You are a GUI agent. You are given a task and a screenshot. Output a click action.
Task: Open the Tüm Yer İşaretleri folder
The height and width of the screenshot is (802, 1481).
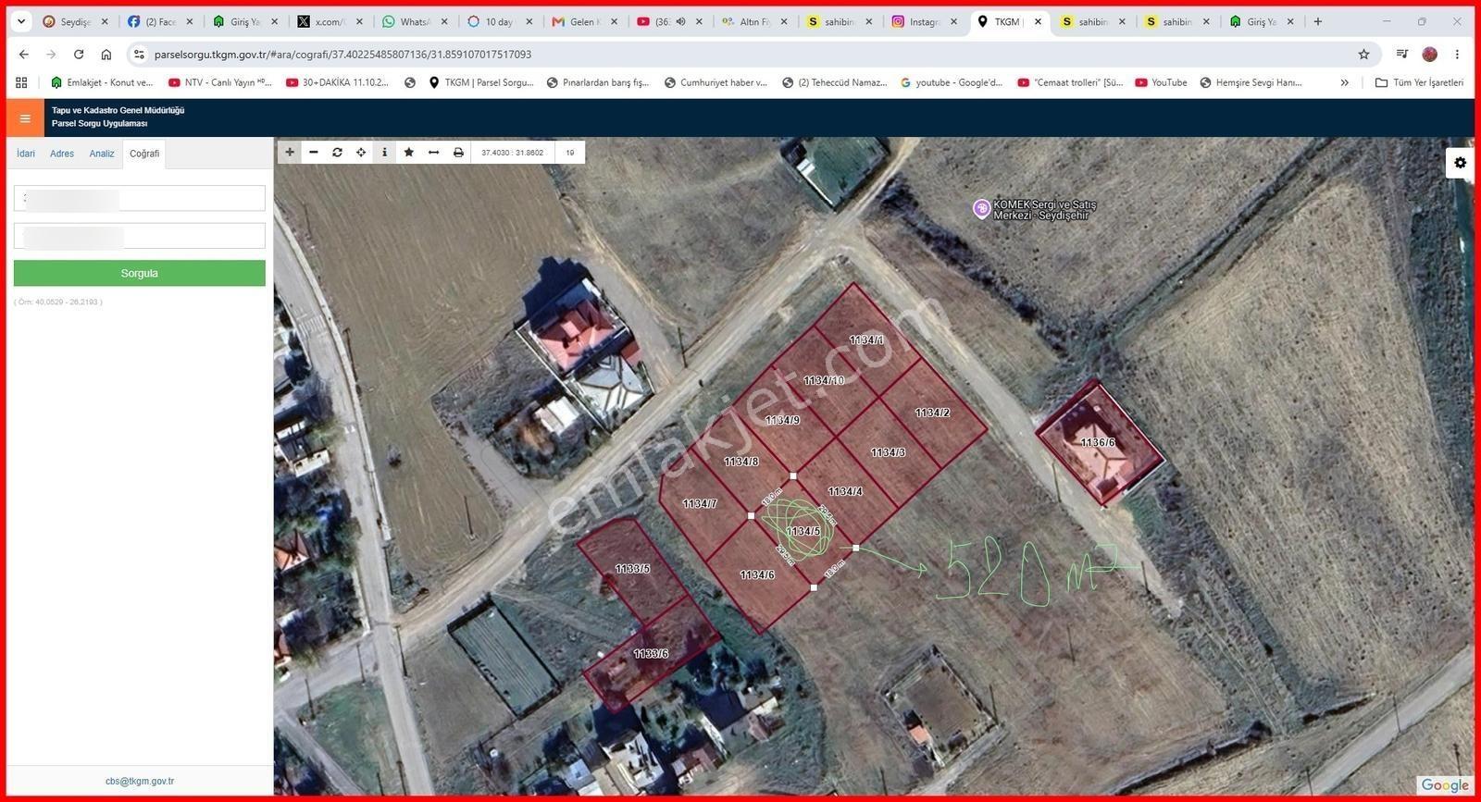tap(1419, 82)
